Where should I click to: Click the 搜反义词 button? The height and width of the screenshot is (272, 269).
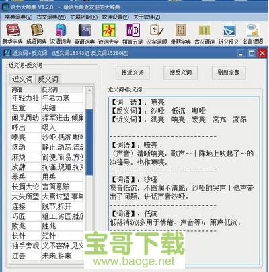click(180, 73)
